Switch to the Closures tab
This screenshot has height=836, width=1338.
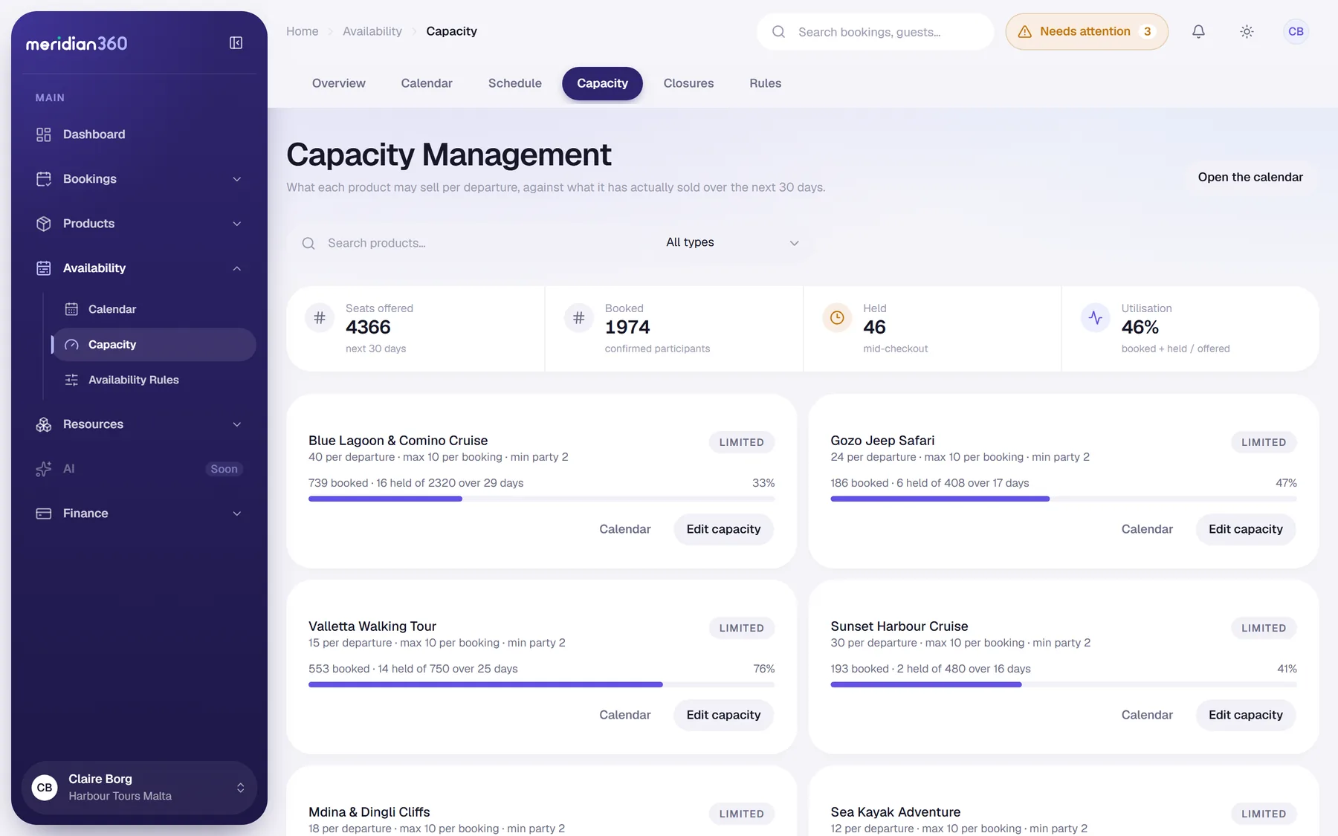[688, 83]
